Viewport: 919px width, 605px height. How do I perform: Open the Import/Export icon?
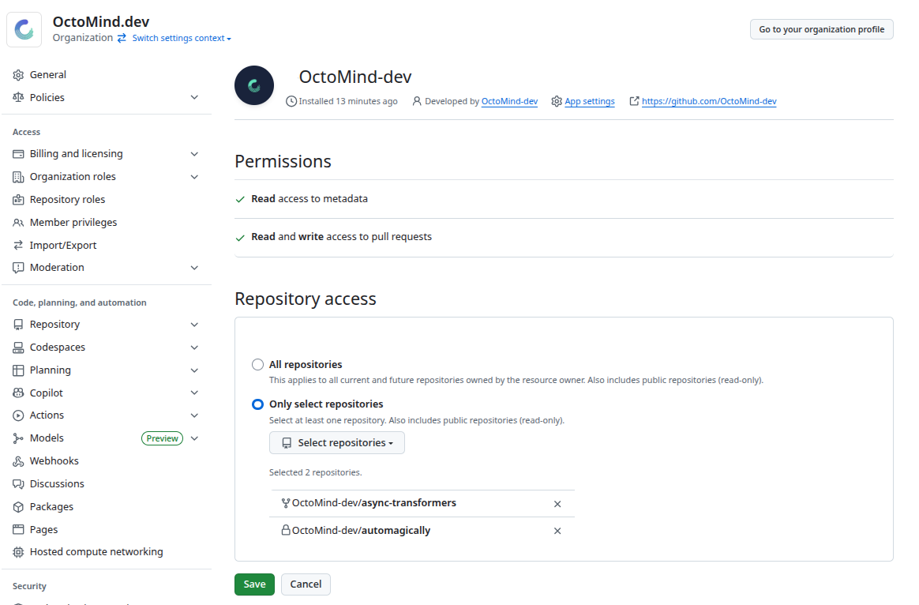(18, 245)
